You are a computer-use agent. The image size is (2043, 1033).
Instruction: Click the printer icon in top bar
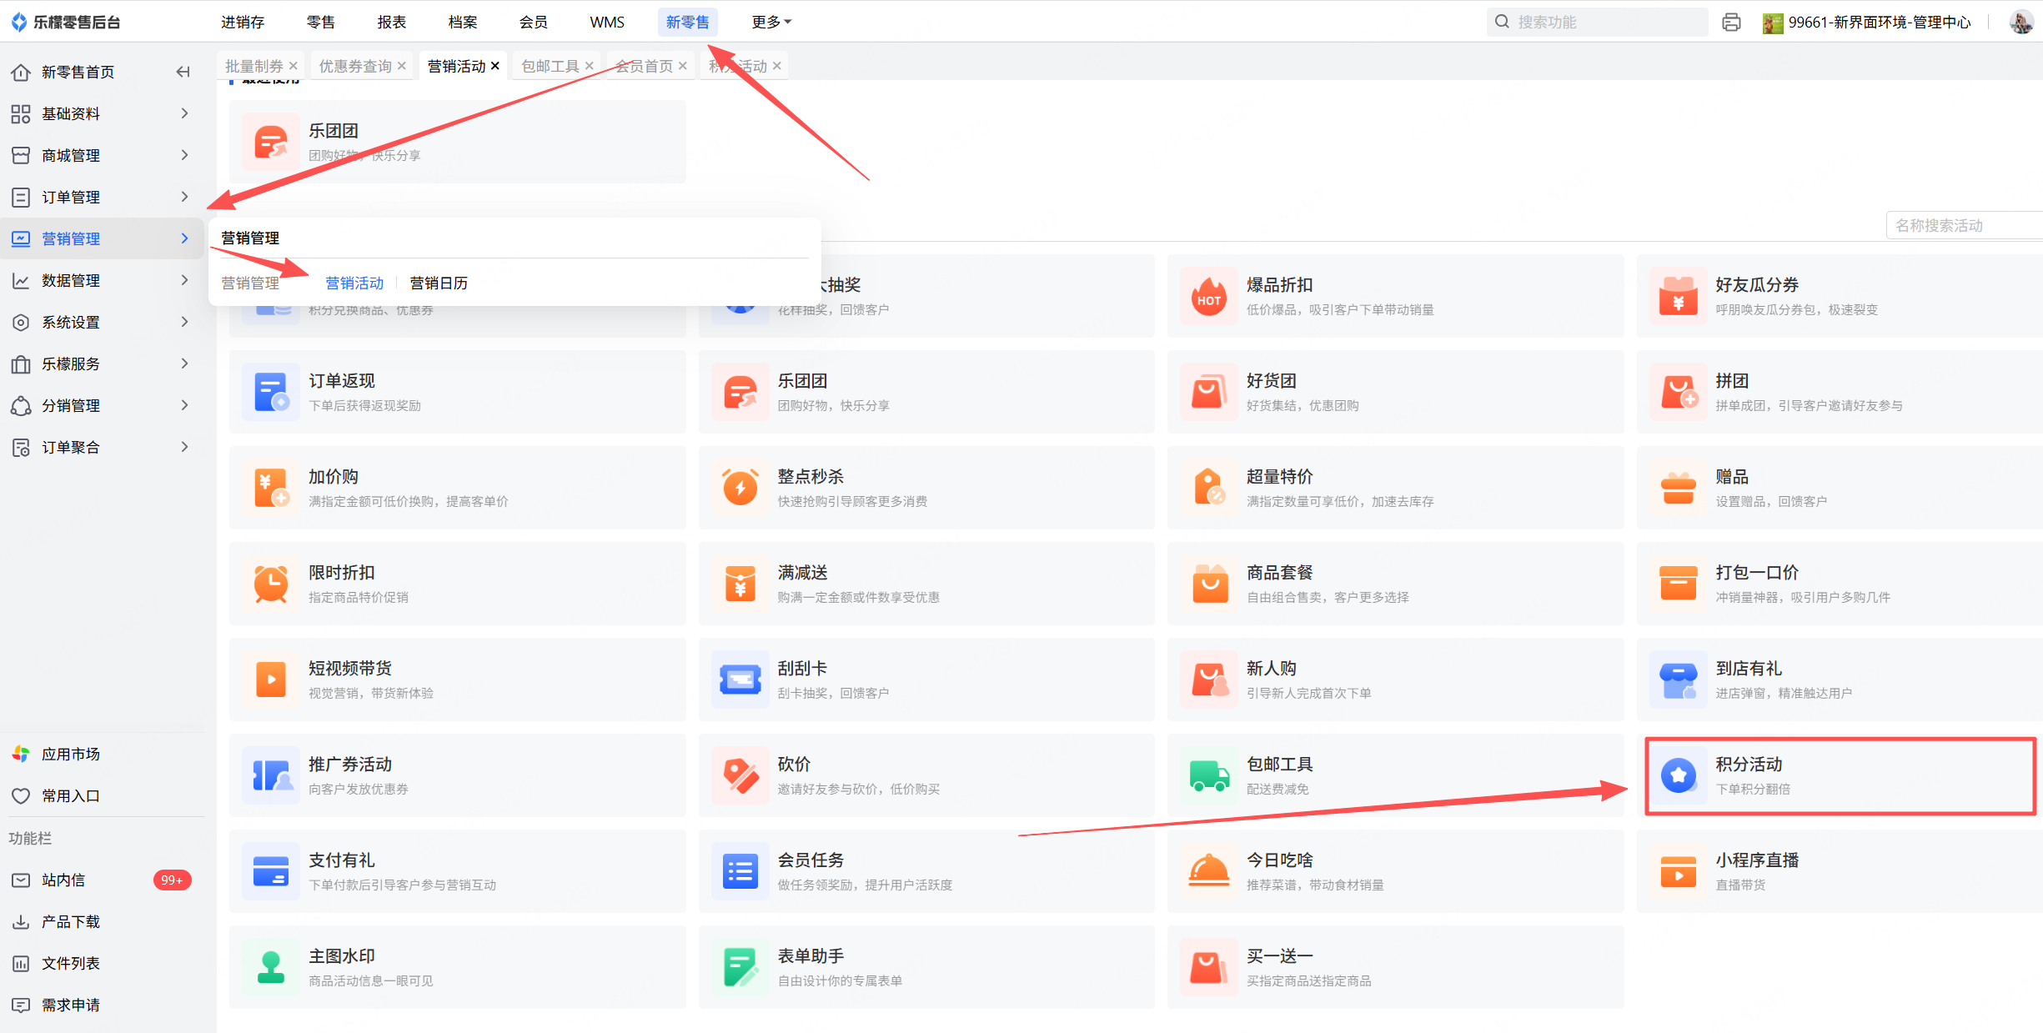pyautogui.click(x=1731, y=23)
